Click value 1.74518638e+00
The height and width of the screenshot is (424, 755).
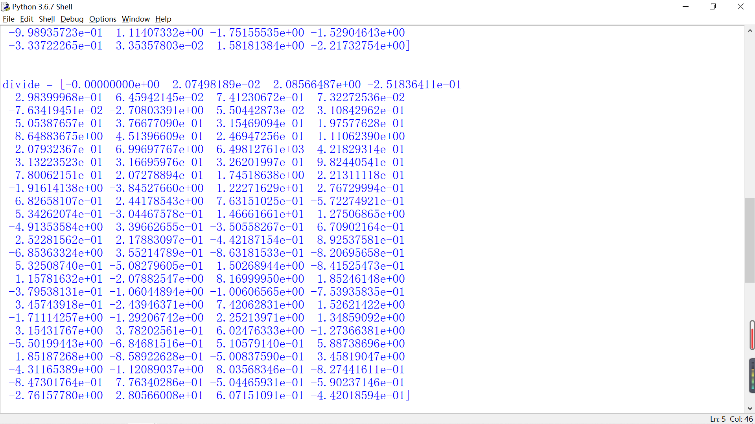click(260, 175)
